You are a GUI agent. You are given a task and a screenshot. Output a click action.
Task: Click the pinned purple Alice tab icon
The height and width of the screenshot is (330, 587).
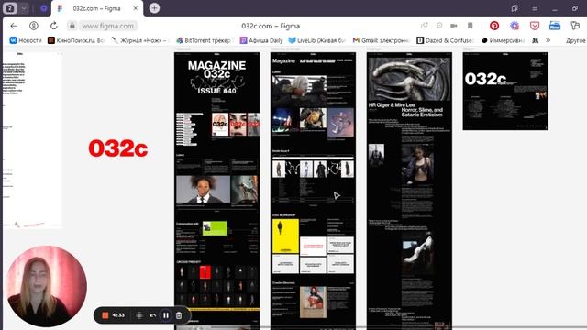click(x=43, y=8)
